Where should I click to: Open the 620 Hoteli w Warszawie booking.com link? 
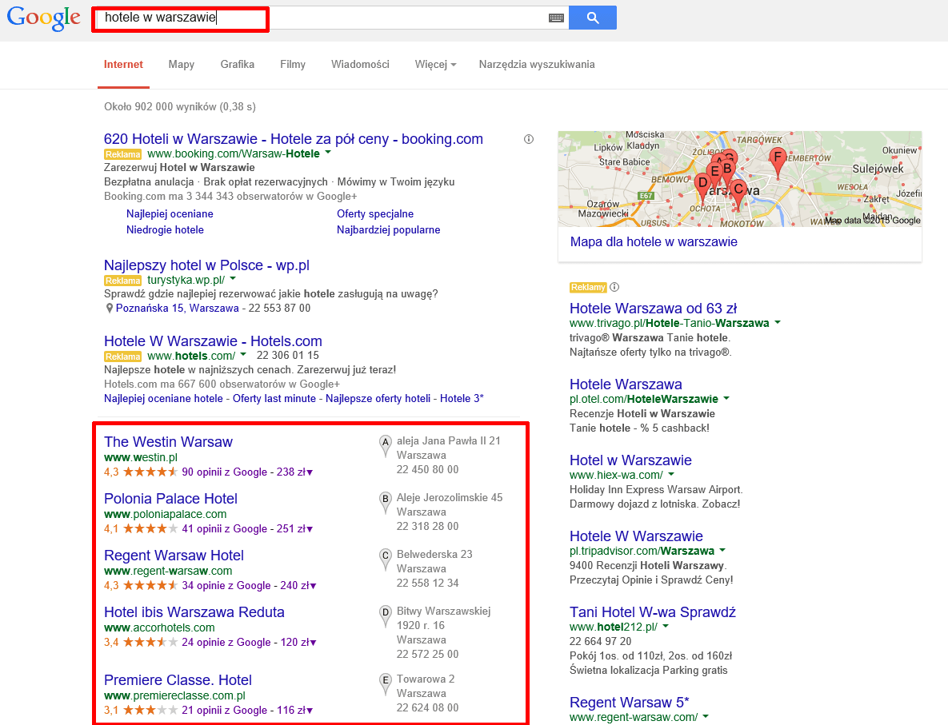click(x=294, y=139)
